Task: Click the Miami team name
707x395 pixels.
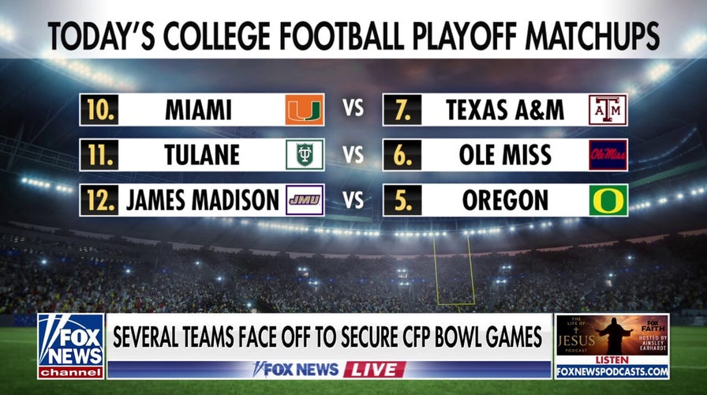Action: pos(198,110)
